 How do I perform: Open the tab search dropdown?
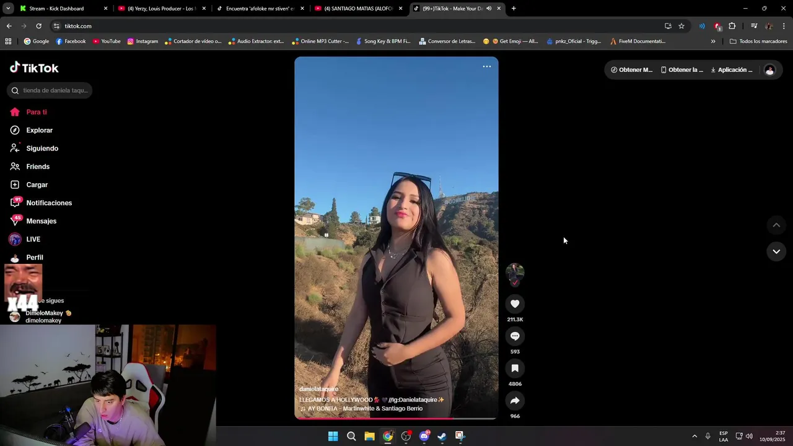8,9
